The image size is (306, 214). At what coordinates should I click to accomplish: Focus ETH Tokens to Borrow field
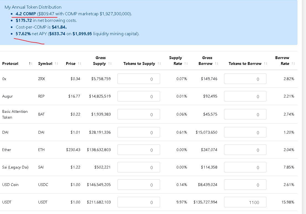coord(245,150)
